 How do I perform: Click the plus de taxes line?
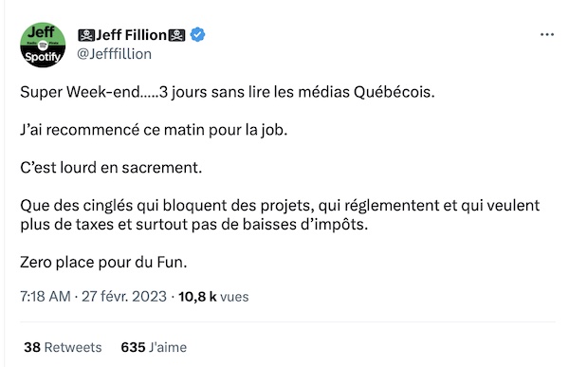(x=194, y=225)
